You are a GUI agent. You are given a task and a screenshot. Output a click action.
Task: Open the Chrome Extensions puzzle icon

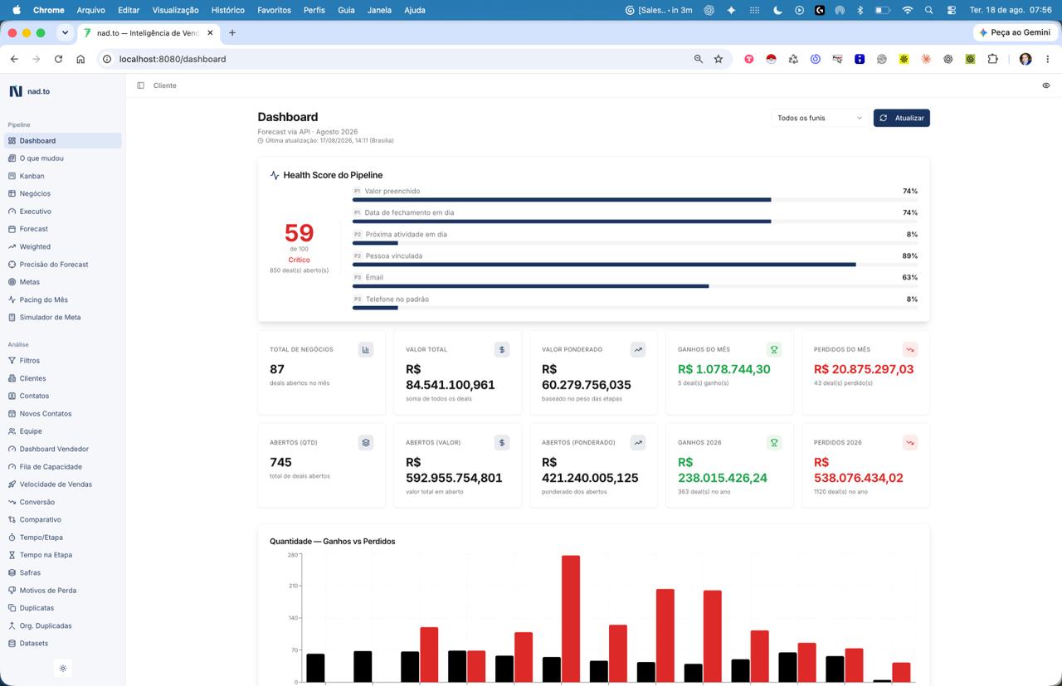[x=992, y=59]
